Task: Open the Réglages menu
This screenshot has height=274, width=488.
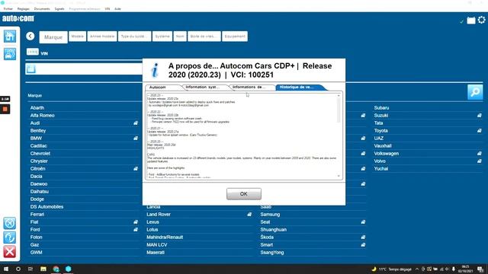Action: pos(24,9)
